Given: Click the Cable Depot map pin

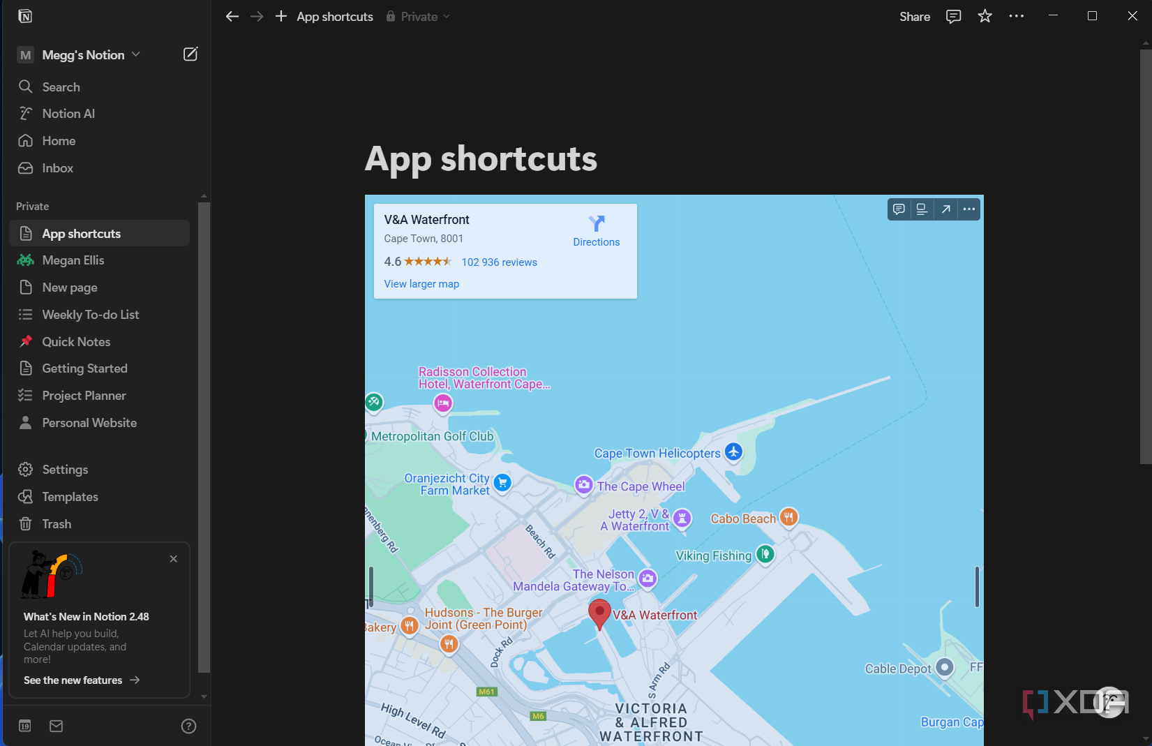Looking at the screenshot, I should [x=945, y=667].
